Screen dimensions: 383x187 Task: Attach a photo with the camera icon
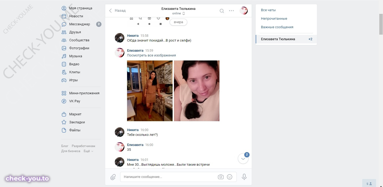pos(221,177)
